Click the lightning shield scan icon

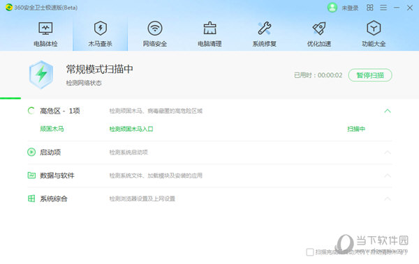pyautogui.click(x=41, y=75)
